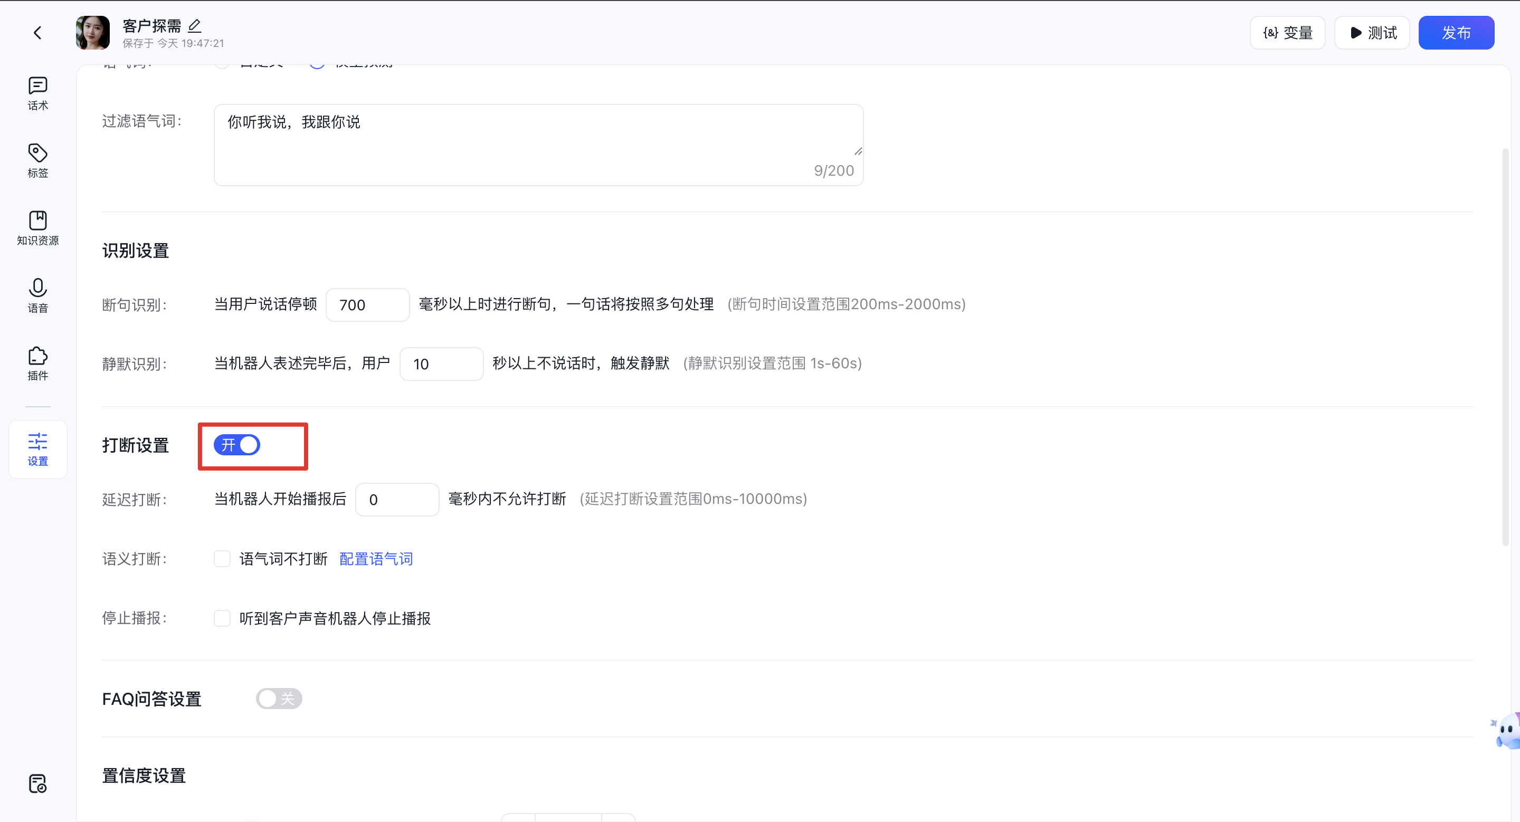This screenshot has width=1520, height=822.
Task: Check 听到客户声音机器人停止播报 checkbox
Action: pos(222,618)
